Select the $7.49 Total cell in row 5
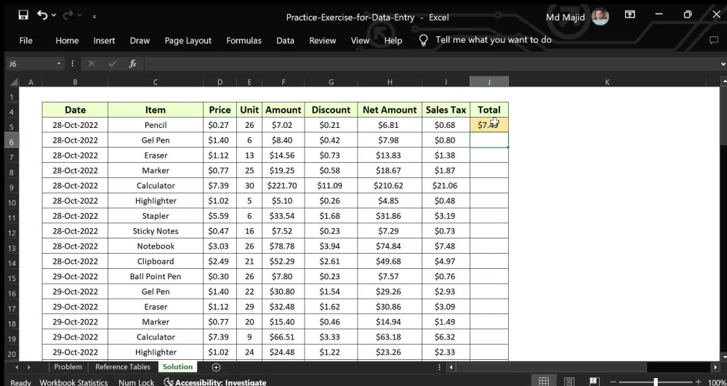Image resolution: width=727 pixels, height=386 pixels. click(489, 125)
